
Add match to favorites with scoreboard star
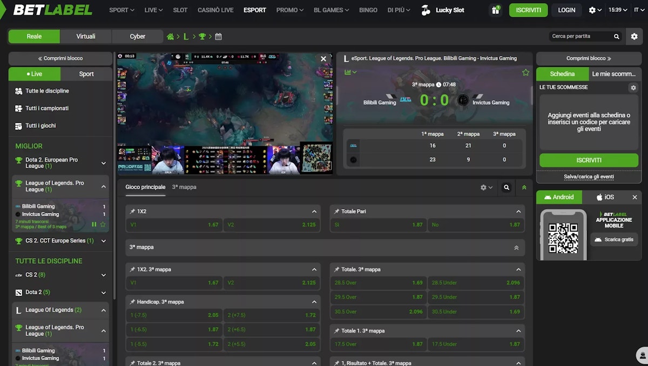click(525, 72)
